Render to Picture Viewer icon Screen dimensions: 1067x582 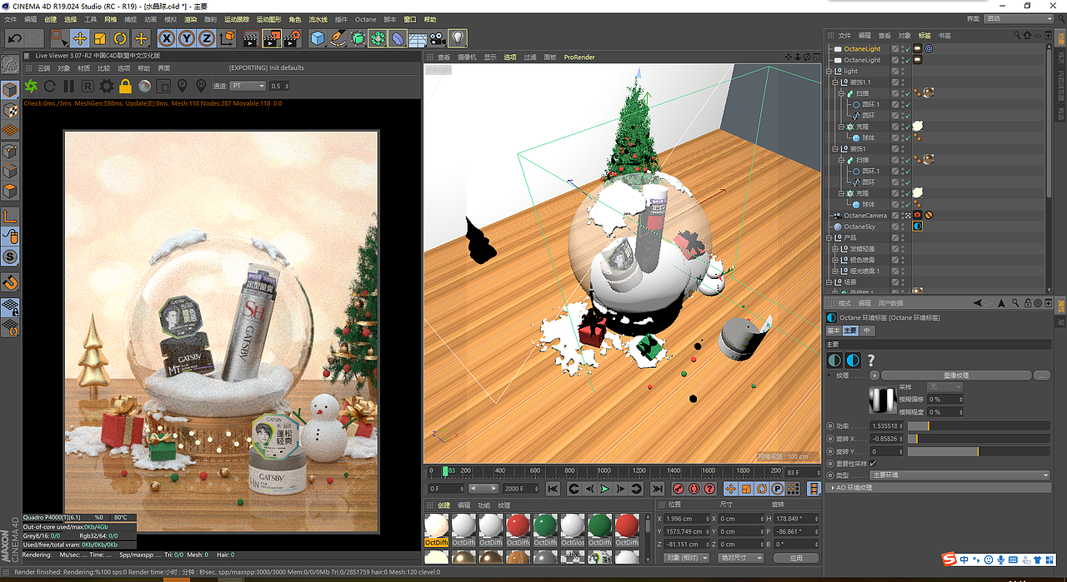click(272, 37)
